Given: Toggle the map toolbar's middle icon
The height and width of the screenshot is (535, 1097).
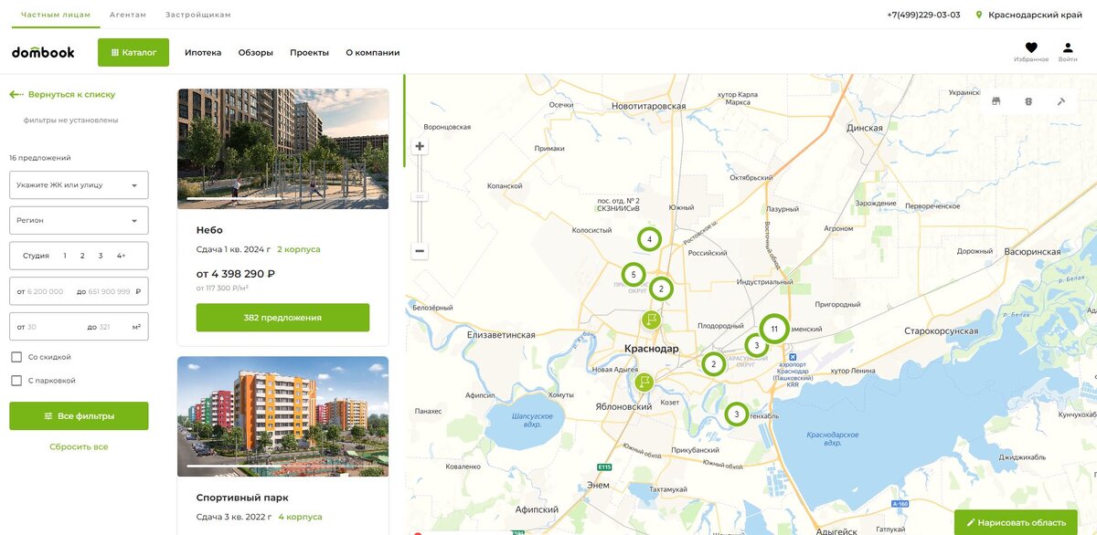Looking at the screenshot, I should pos(1028,101).
